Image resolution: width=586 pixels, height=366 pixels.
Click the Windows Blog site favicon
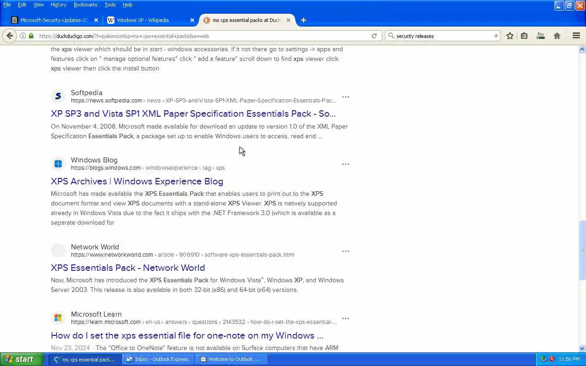point(58,163)
